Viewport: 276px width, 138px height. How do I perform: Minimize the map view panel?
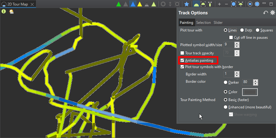coord(264,3)
